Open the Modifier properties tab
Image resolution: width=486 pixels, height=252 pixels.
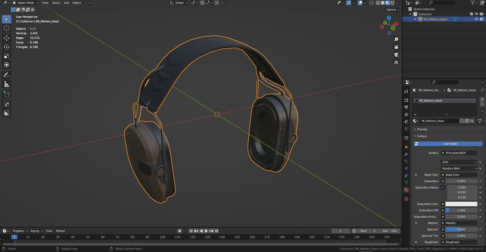(x=406, y=155)
